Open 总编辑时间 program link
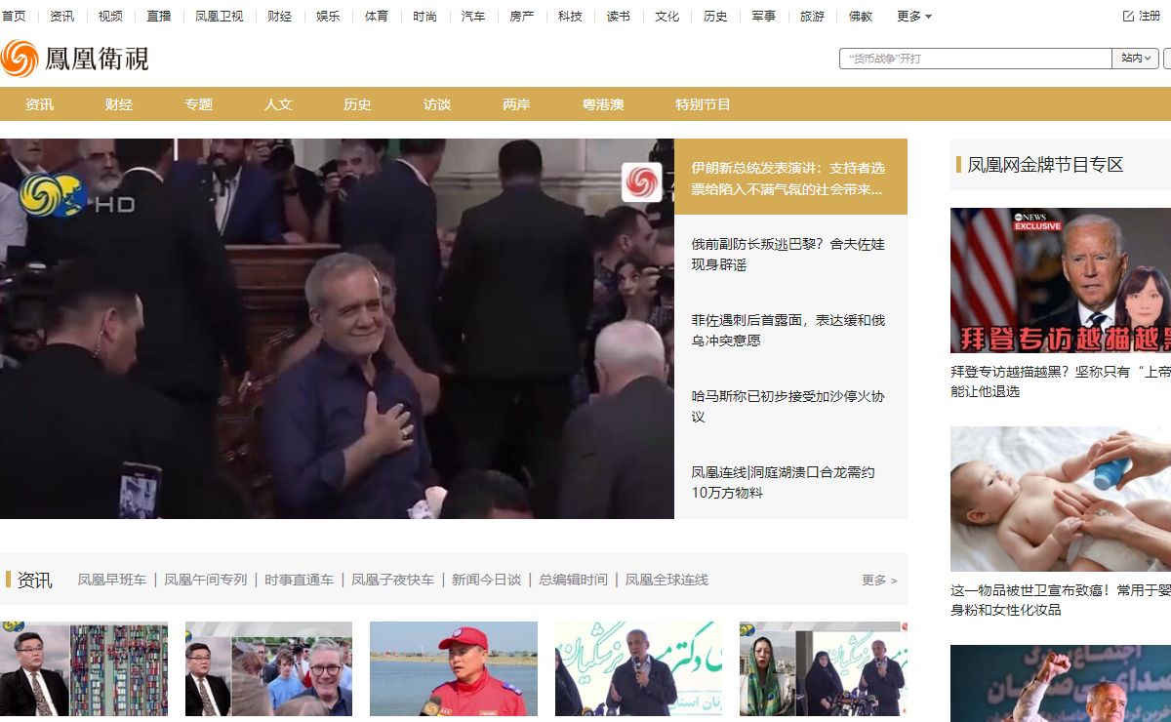This screenshot has height=722, width=1171. (574, 580)
